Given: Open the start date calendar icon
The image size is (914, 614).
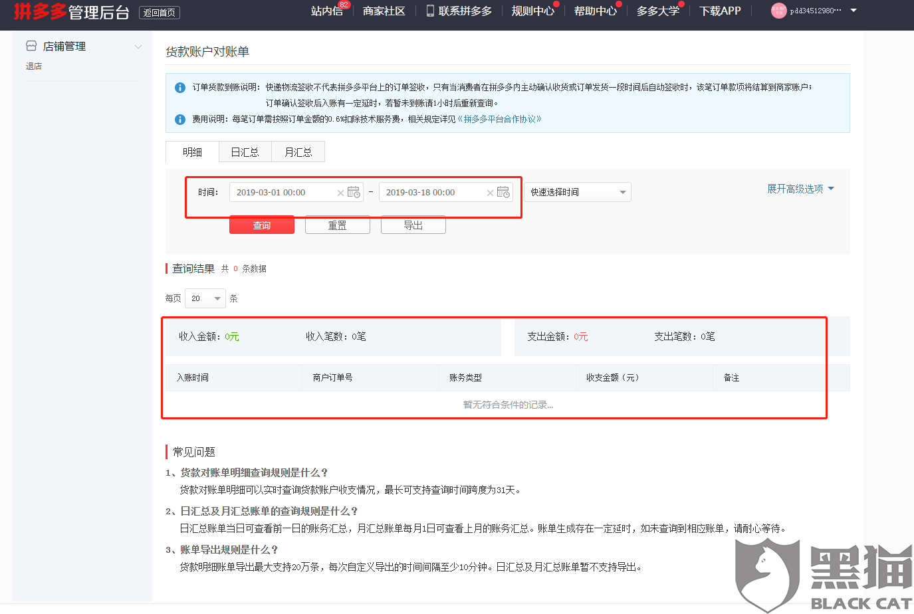Looking at the screenshot, I should (354, 192).
